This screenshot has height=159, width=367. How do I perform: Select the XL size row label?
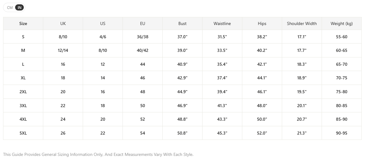pos(23,78)
